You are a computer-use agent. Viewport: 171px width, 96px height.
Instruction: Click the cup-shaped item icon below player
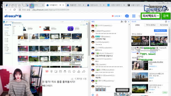(x=65, y=71)
